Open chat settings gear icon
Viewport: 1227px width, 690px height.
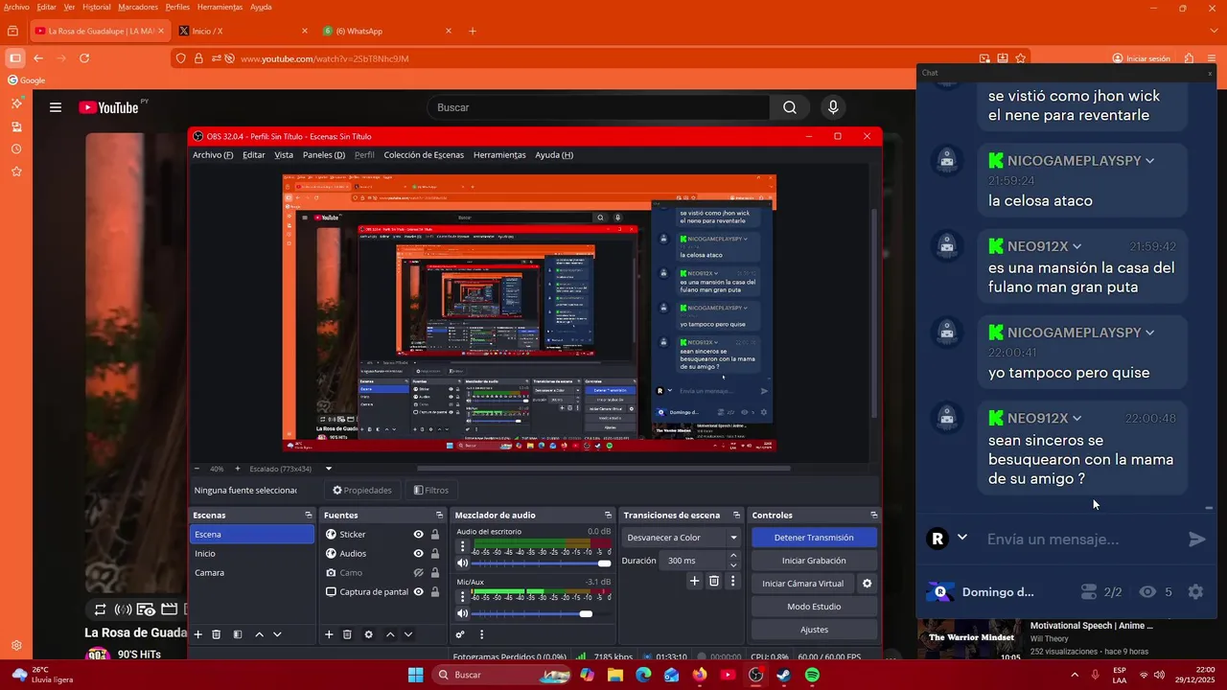pos(1195,592)
